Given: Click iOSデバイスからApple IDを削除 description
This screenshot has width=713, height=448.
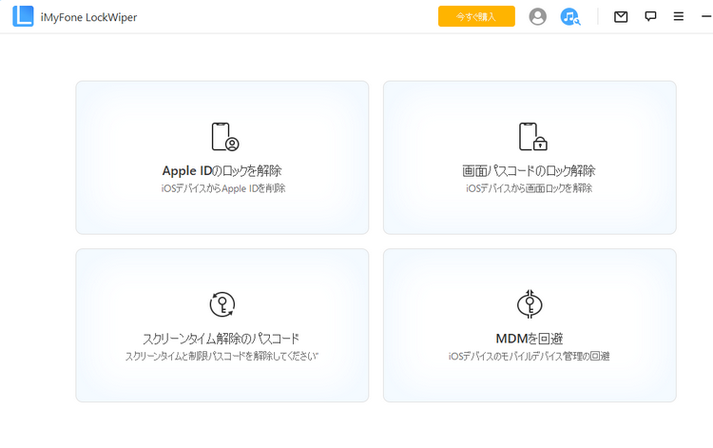Looking at the screenshot, I should coord(223,188).
